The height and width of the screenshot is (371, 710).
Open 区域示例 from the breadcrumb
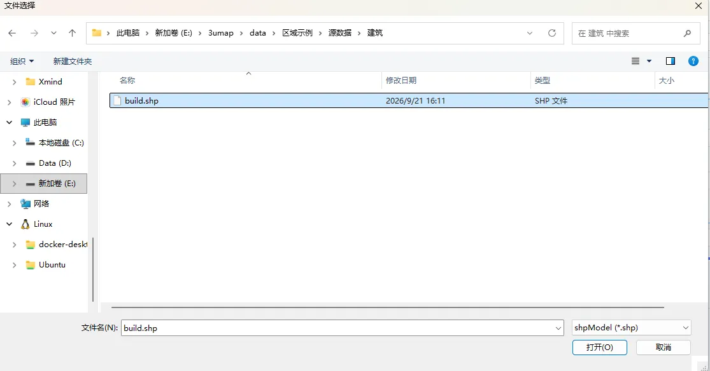coord(297,33)
